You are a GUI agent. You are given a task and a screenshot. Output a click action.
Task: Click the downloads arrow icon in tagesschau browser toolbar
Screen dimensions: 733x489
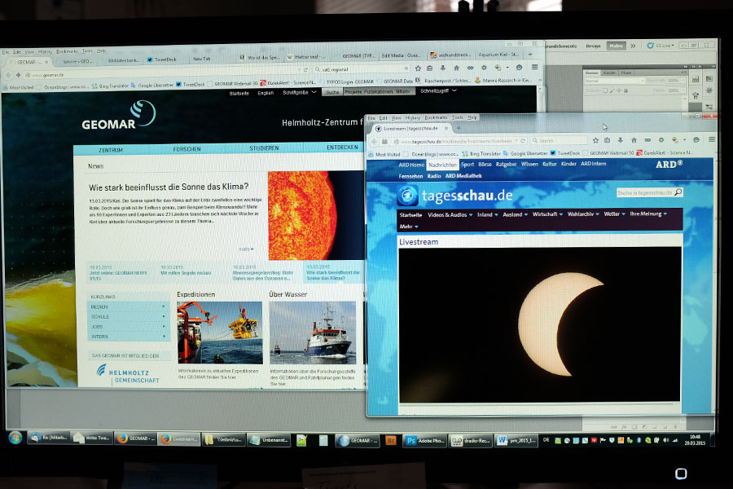621,140
